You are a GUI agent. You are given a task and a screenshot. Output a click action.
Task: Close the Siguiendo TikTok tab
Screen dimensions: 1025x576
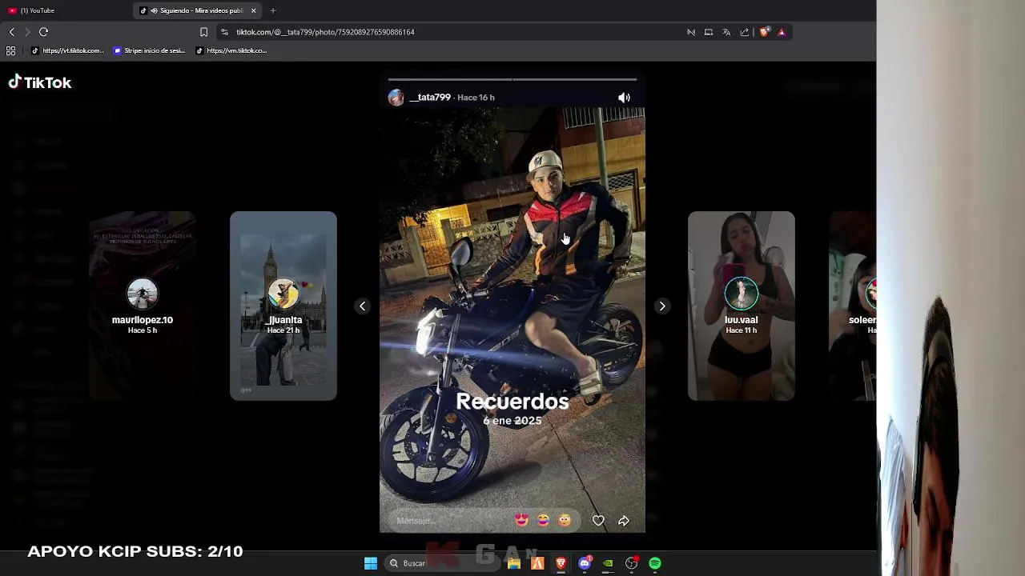click(254, 10)
